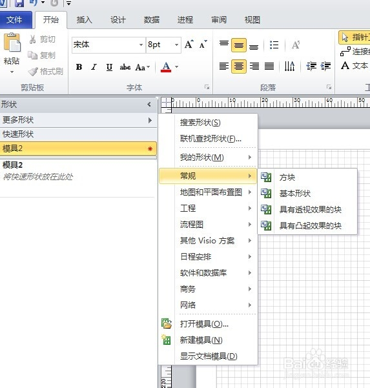
Task: Apply the red font color A
Action: click(x=166, y=66)
